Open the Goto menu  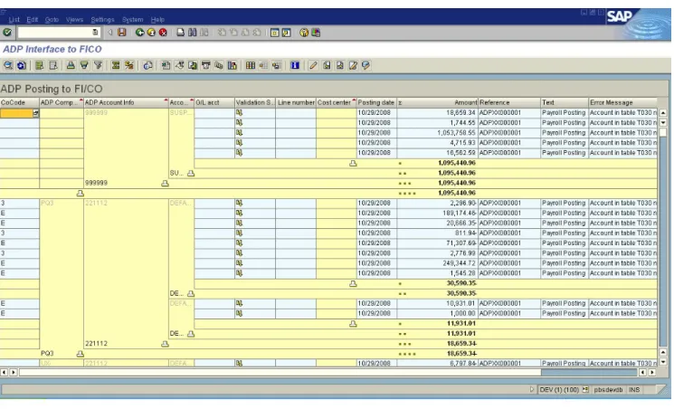pos(52,19)
